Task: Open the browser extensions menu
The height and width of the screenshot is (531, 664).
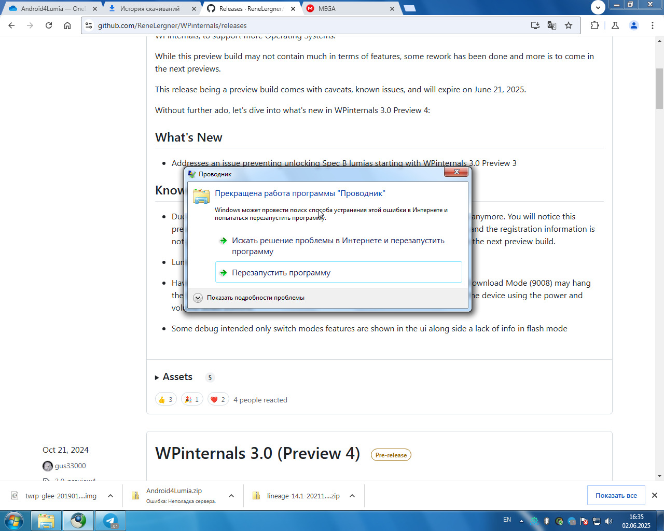Action: [x=594, y=25]
